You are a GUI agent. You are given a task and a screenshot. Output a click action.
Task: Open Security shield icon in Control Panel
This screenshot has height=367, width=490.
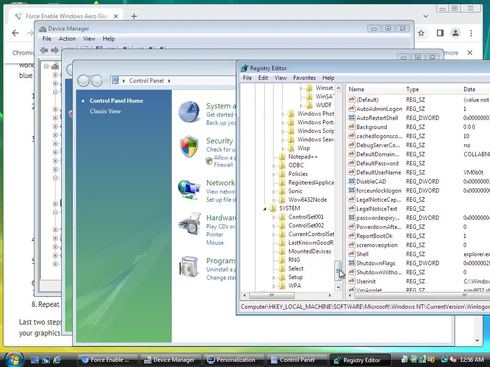(189, 147)
